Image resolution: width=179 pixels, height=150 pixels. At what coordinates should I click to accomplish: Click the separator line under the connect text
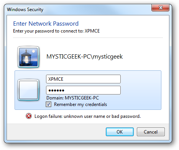click(x=88, y=38)
